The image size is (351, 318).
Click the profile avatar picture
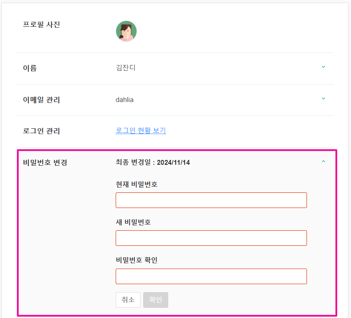(126, 31)
